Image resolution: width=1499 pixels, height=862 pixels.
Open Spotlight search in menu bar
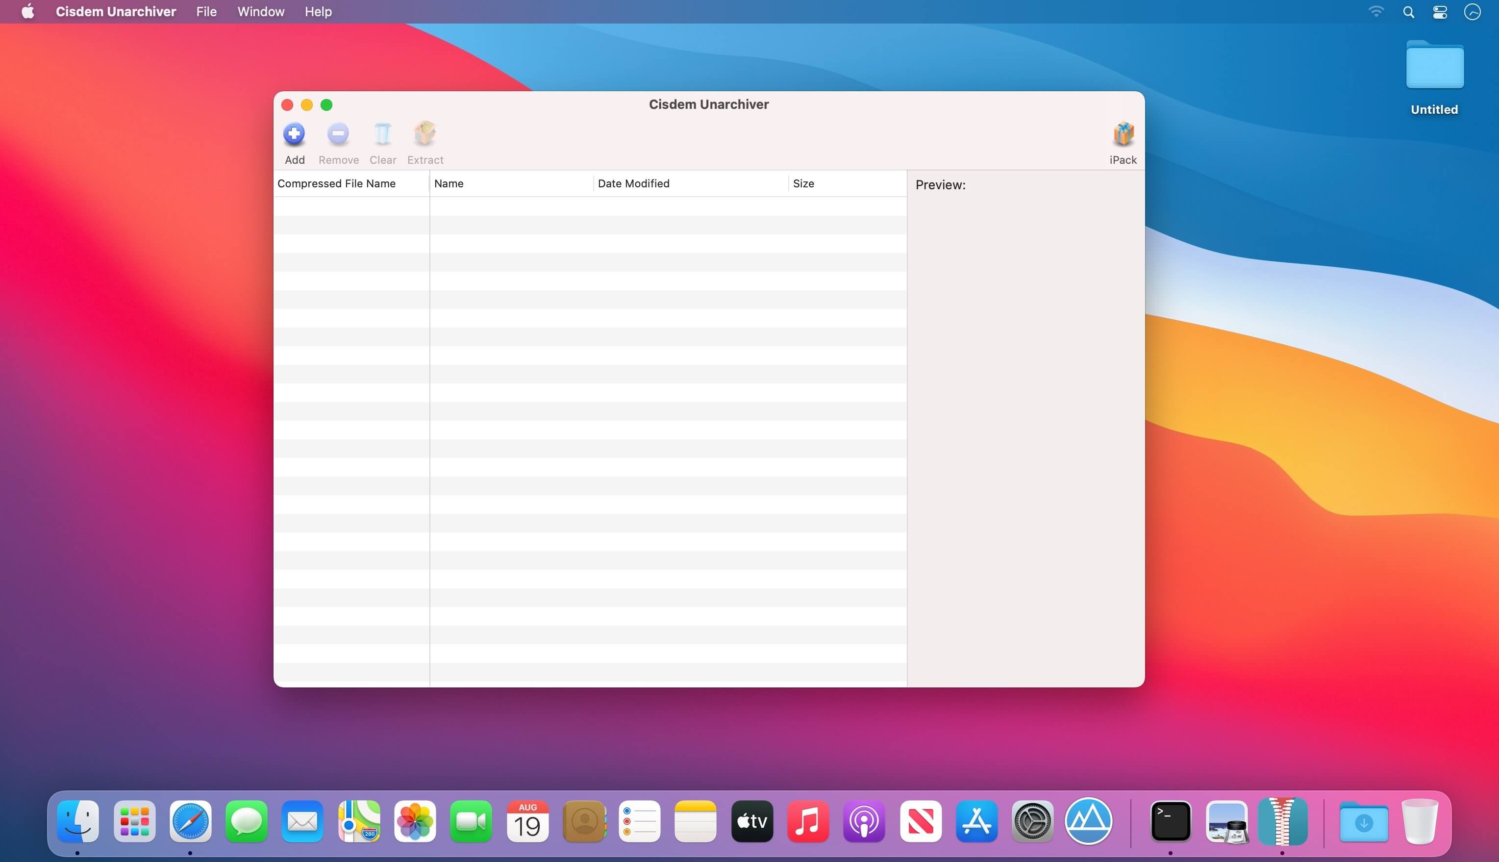(1408, 12)
